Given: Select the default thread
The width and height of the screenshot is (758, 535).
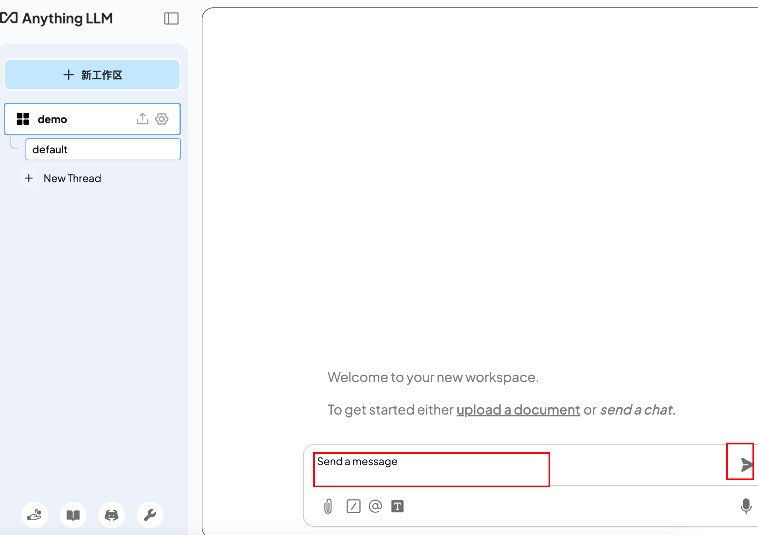Looking at the screenshot, I should (103, 149).
